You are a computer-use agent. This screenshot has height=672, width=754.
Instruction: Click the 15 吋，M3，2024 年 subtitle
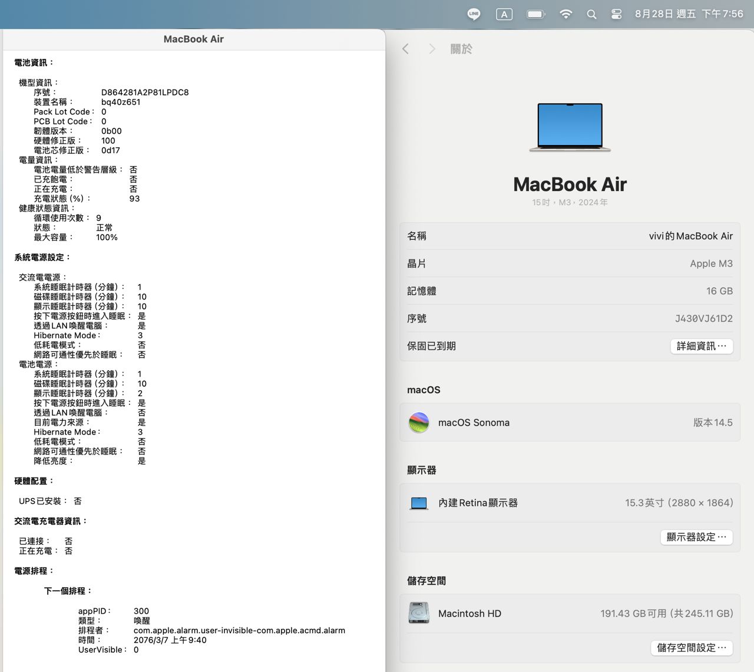(x=570, y=202)
